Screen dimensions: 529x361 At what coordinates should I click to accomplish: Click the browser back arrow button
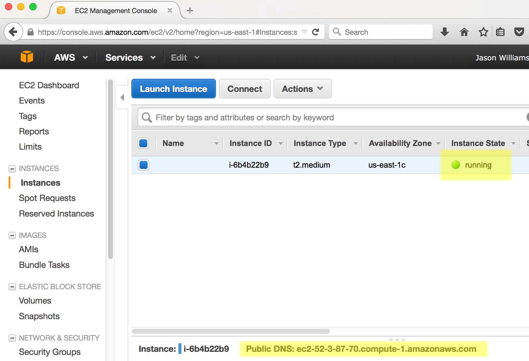[13, 32]
